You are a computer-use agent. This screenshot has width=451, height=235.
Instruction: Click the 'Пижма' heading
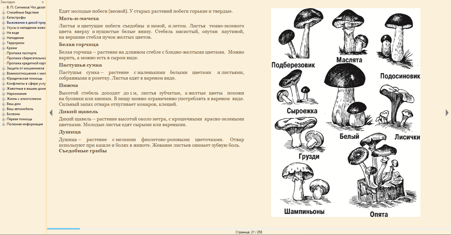tap(68, 85)
